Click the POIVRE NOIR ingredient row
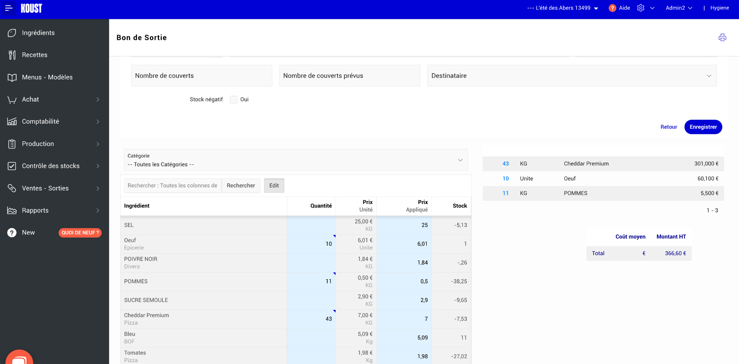 pos(296,263)
